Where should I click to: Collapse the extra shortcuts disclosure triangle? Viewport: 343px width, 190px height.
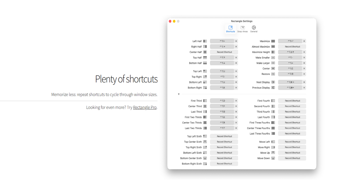pos(179,94)
